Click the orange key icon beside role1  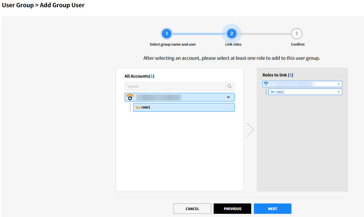tap(138, 107)
